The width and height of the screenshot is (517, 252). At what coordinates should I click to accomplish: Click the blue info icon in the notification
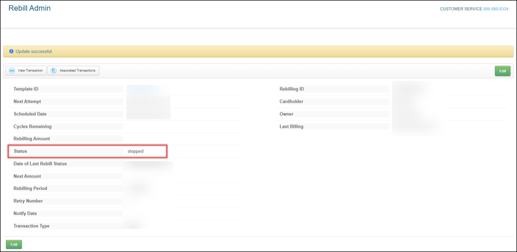pos(11,51)
